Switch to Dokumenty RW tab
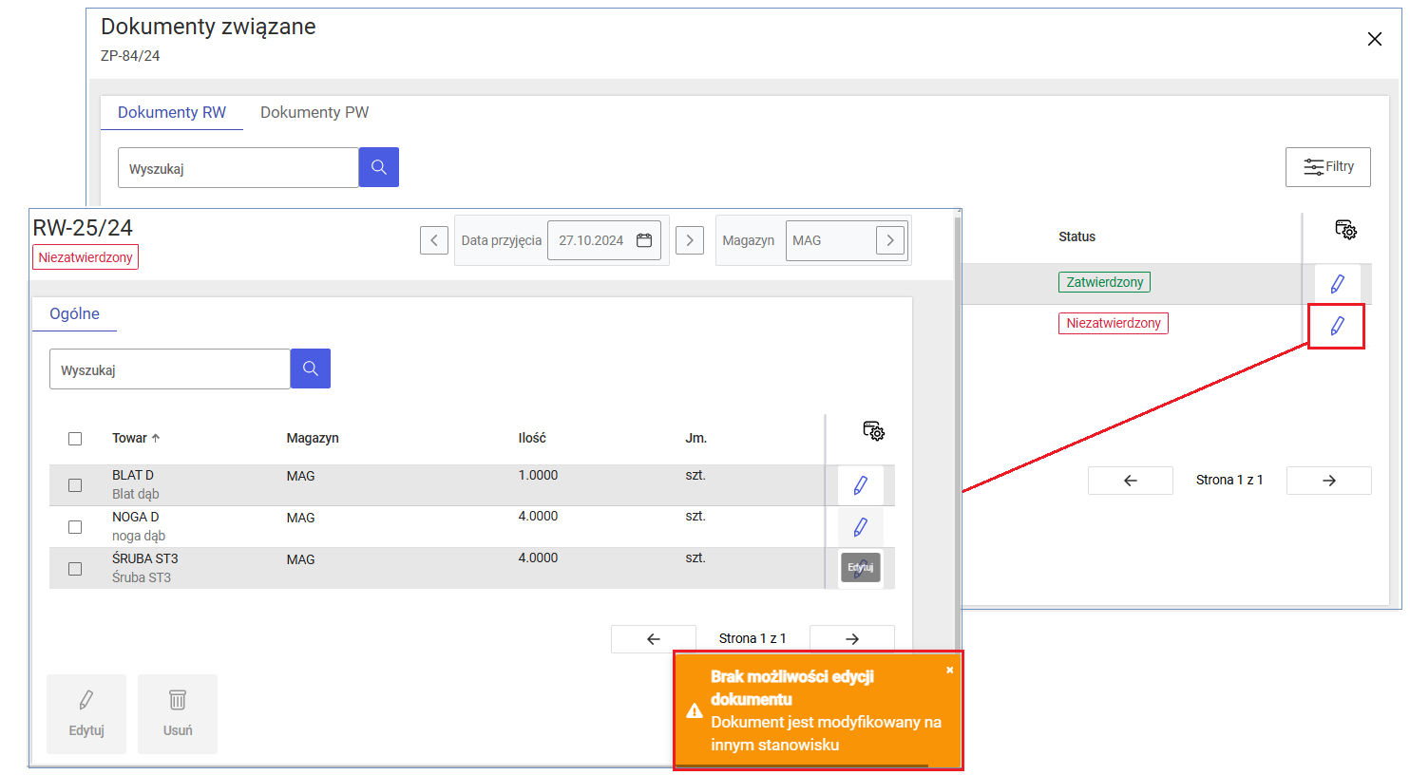Image resolution: width=1410 pixels, height=775 pixels. [x=172, y=112]
